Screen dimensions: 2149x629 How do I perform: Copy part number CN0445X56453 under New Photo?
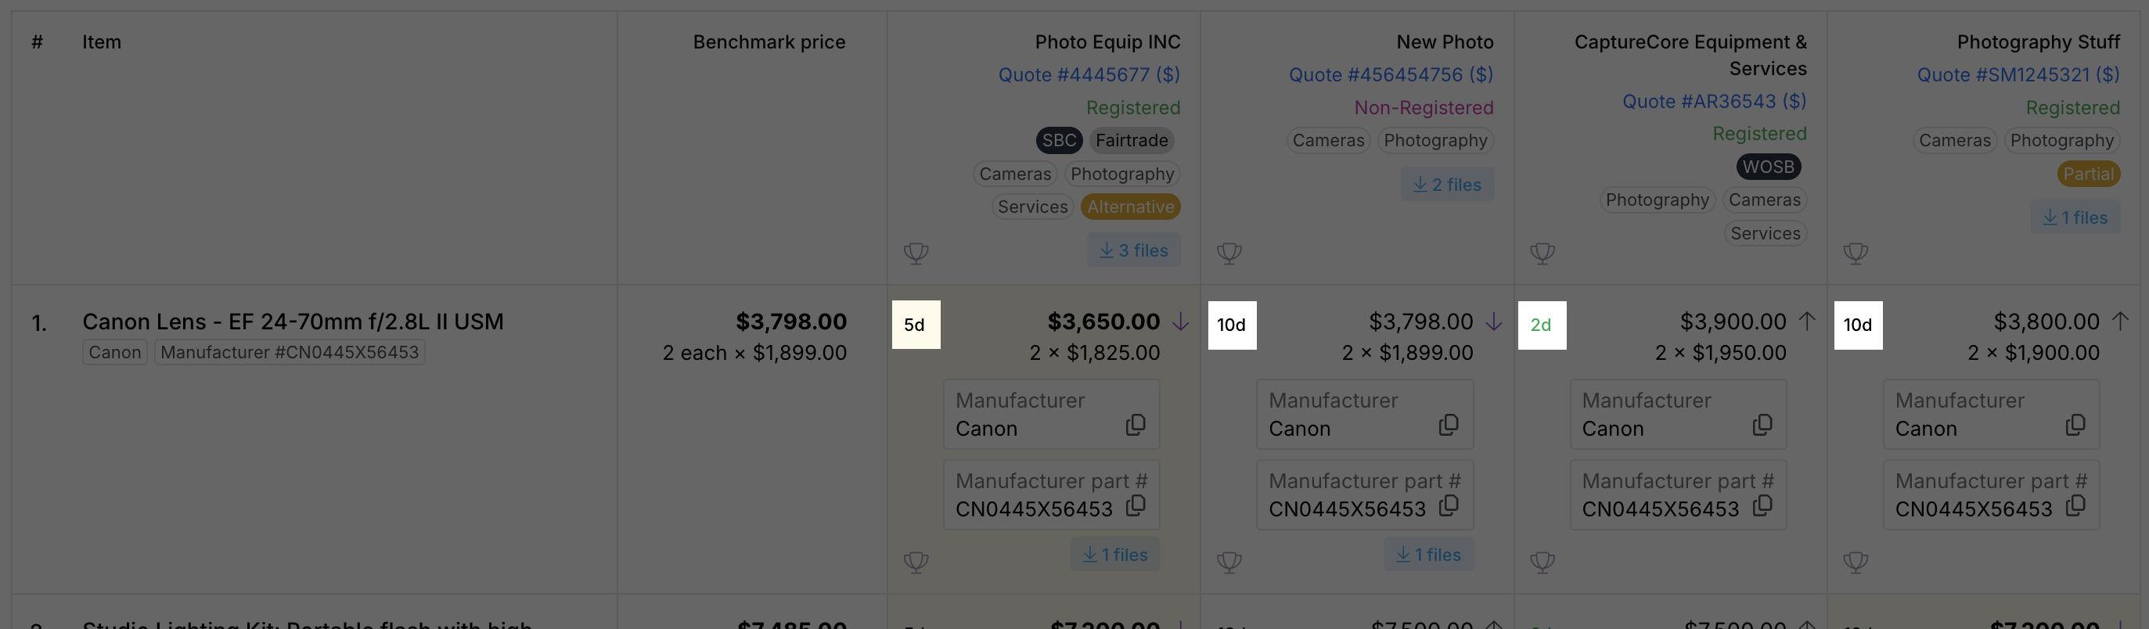(x=1449, y=505)
